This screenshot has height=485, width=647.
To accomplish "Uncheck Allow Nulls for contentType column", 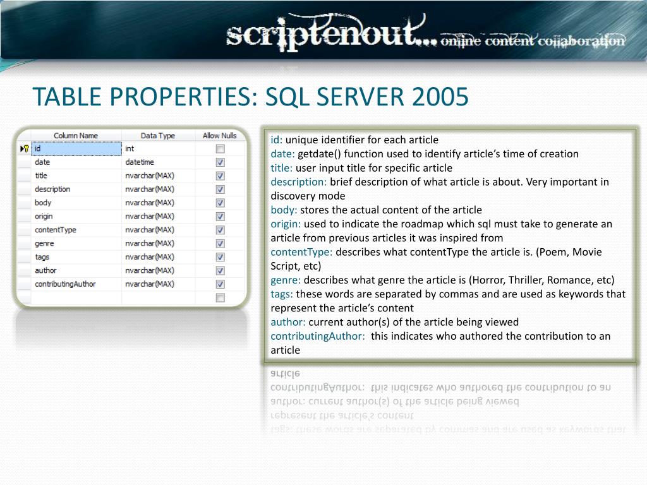I will coord(221,230).
